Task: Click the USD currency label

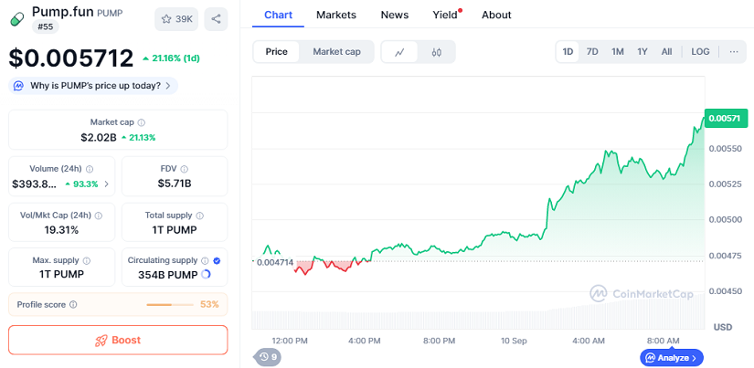Action: 723,327
